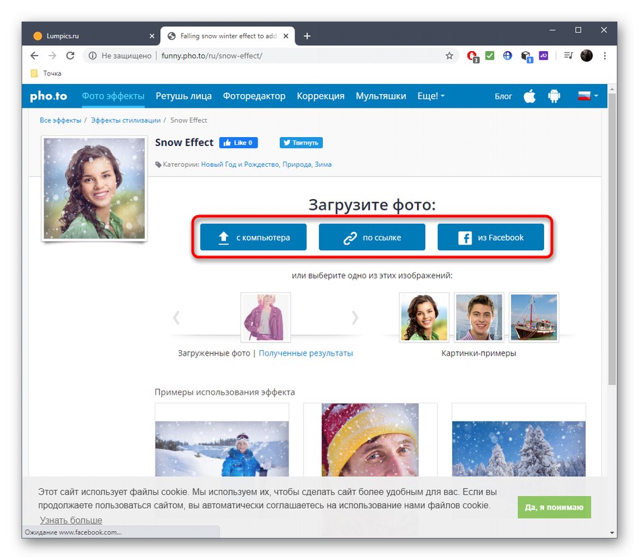
Task: Close the Lumpics.ru tab
Action: click(x=152, y=36)
